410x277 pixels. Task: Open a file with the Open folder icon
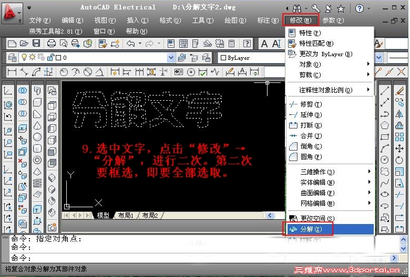tap(24, 44)
